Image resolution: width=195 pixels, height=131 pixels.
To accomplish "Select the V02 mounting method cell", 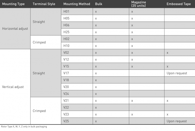I will 66,53.
